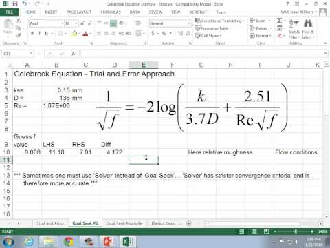Click the large Paste clipboard icon

coord(8,24)
